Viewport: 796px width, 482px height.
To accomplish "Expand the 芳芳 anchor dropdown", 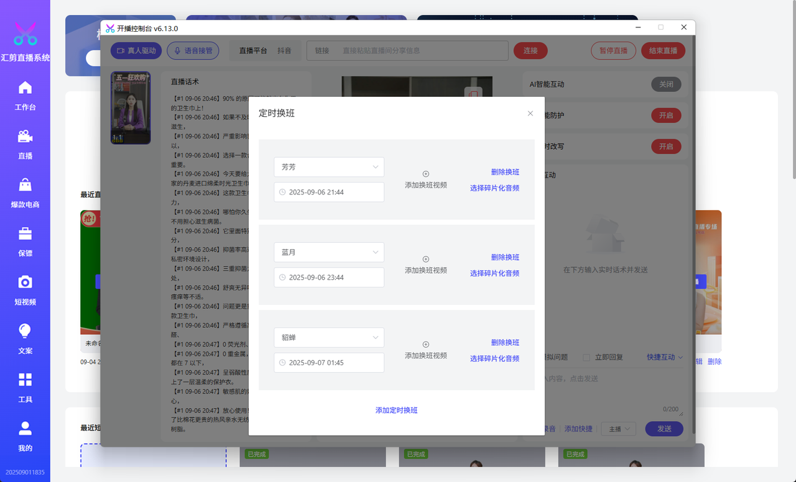I will click(x=329, y=167).
